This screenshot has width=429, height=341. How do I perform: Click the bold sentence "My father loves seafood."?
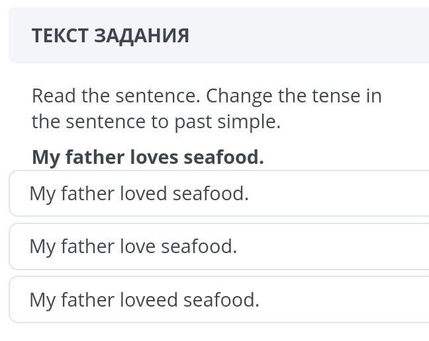(148, 157)
